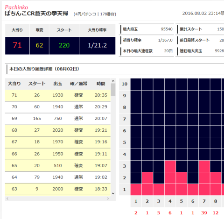224x219 pixels.
Task: Click the 大当り count value 71
Action: click(17, 45)
